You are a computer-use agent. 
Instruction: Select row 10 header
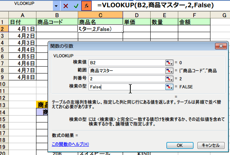[x=4, y=84]
